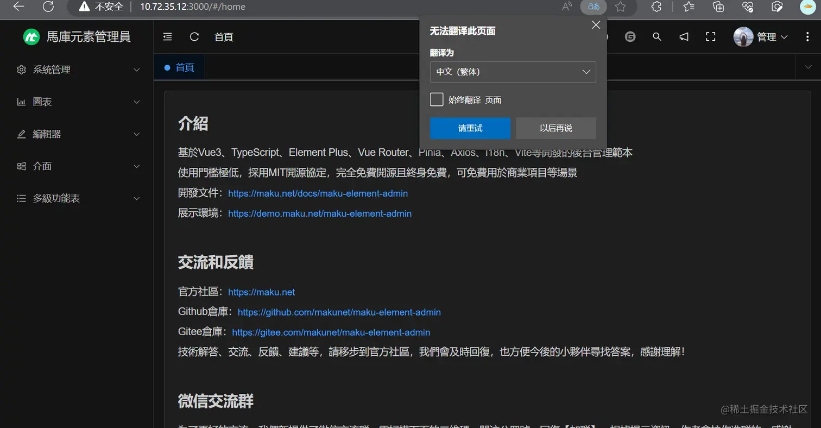Click the search magnifier icon in header
This screenshot has width=821, height=428.
pos(657,37)
